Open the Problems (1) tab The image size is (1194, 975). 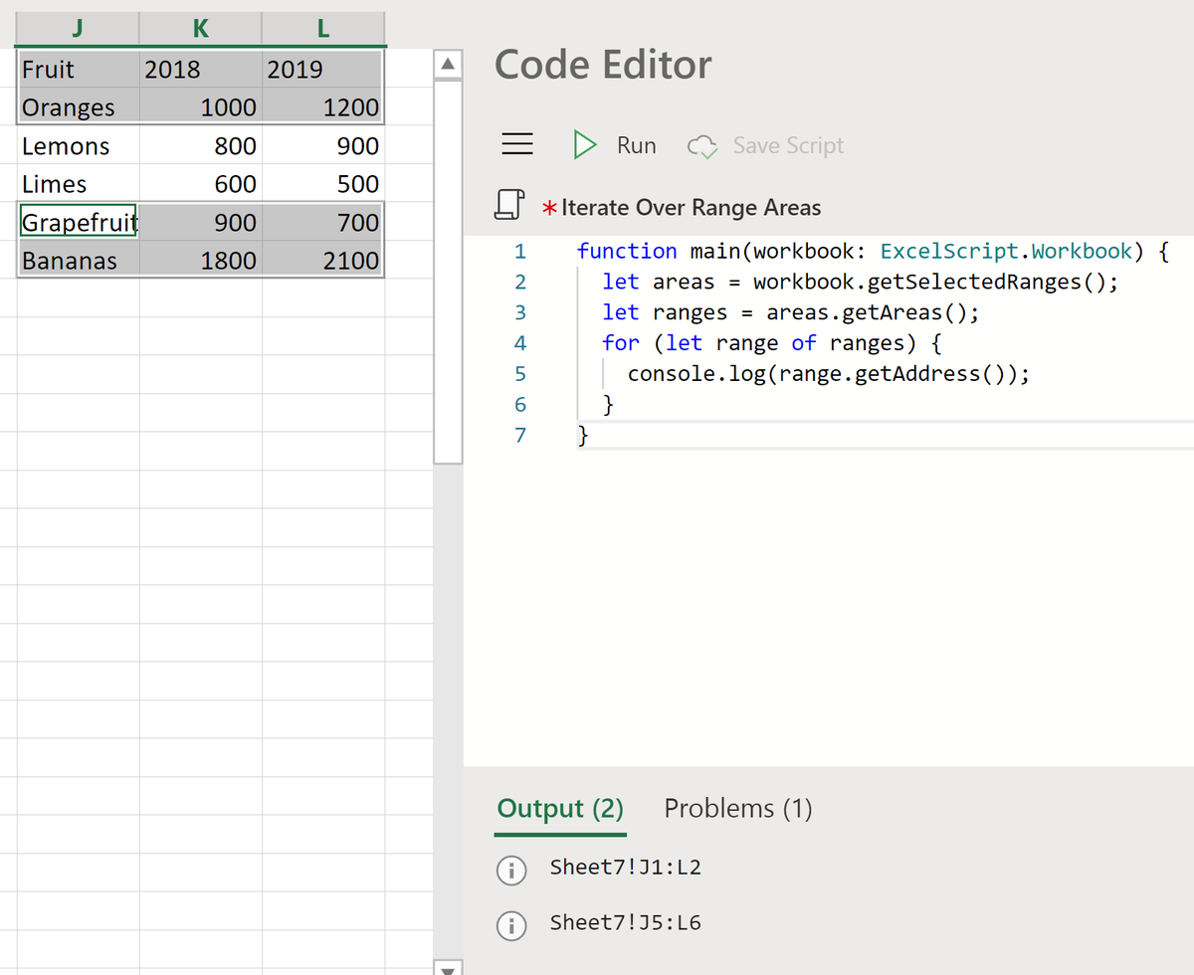tap(738, 808)
